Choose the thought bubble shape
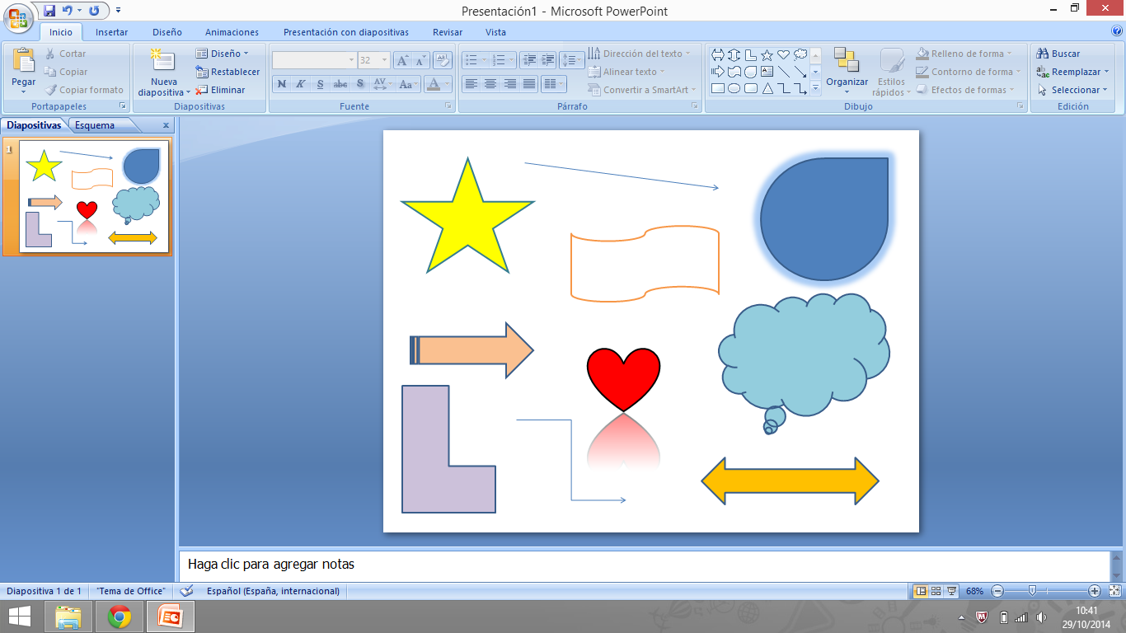 pyautogui.click(x=800, y=54)
